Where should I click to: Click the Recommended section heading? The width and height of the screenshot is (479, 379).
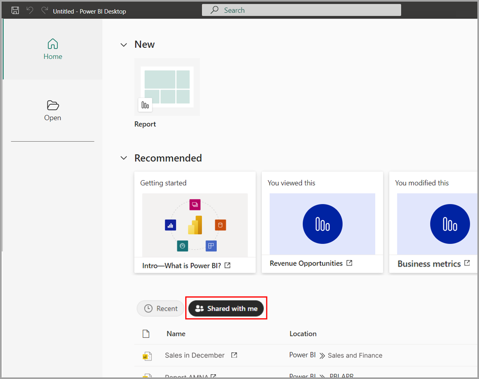168,158
